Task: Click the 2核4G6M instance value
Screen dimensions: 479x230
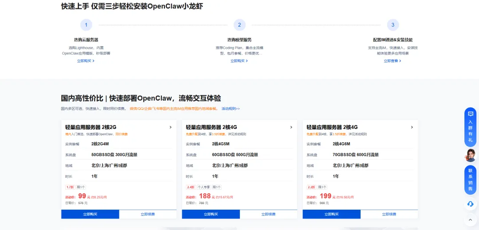Action: [x=342, y=144]
